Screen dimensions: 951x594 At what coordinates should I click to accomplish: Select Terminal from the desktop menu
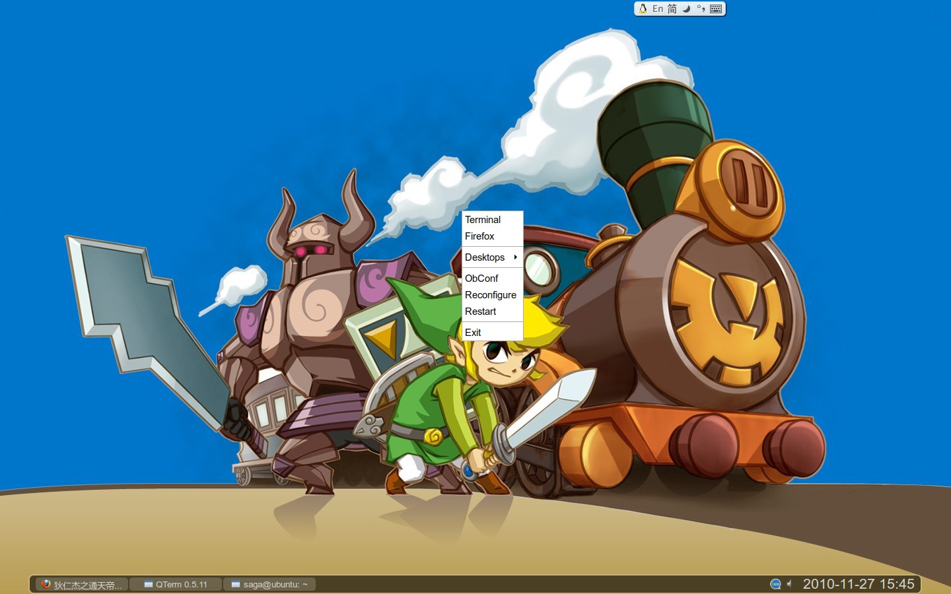492,220
